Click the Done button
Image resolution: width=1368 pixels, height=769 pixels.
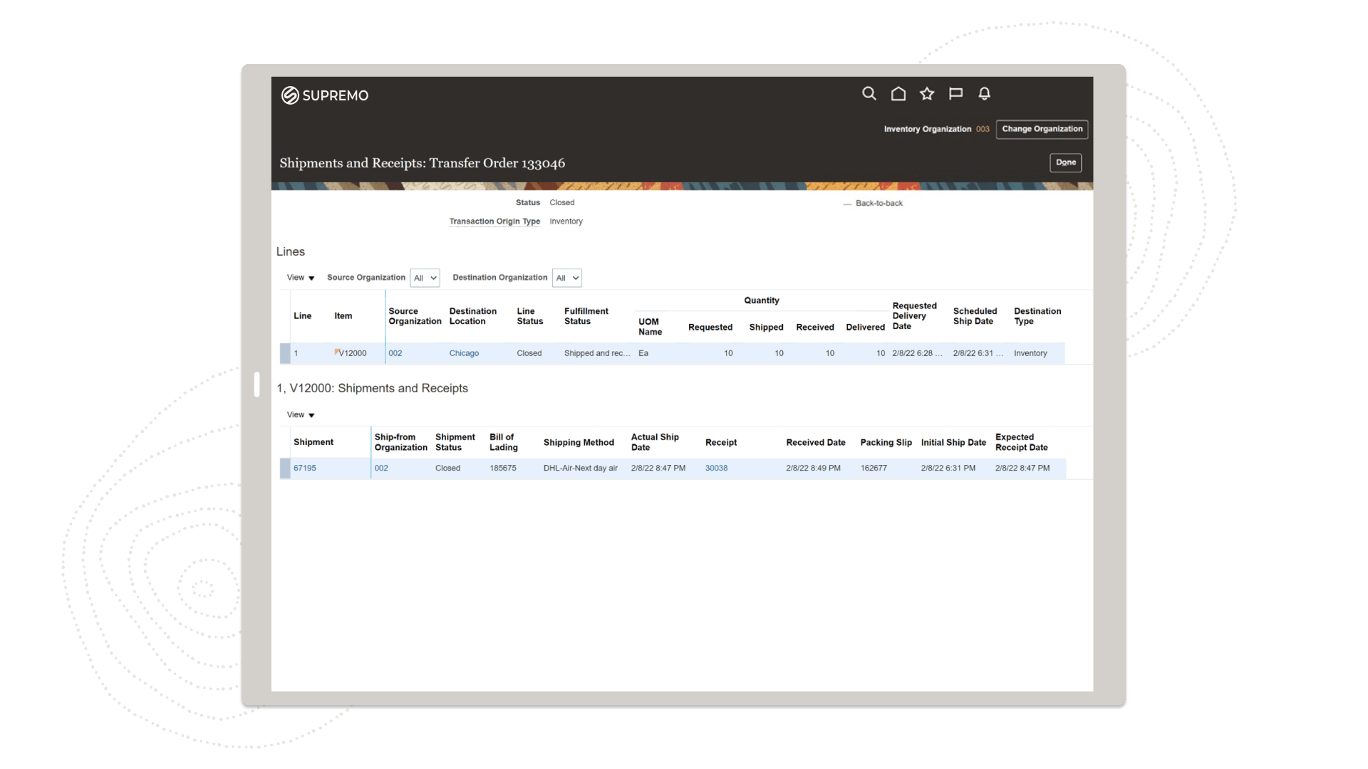click(1066, 162)
